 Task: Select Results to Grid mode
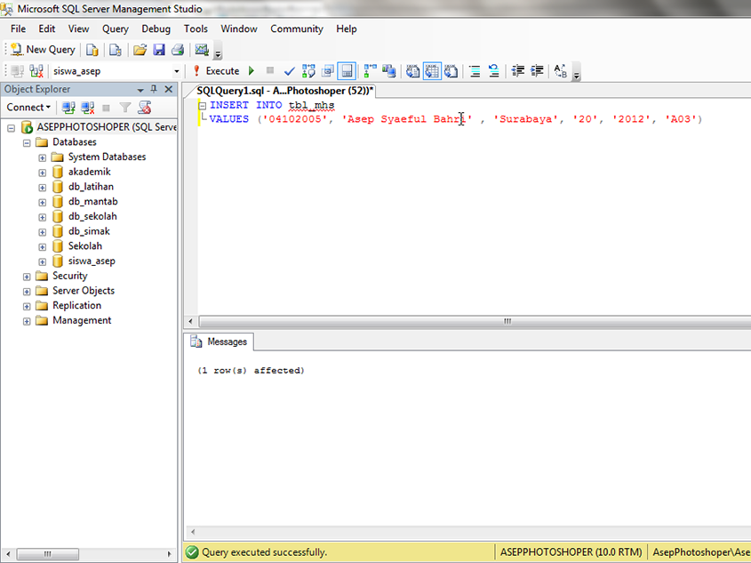tap(432, 71)
